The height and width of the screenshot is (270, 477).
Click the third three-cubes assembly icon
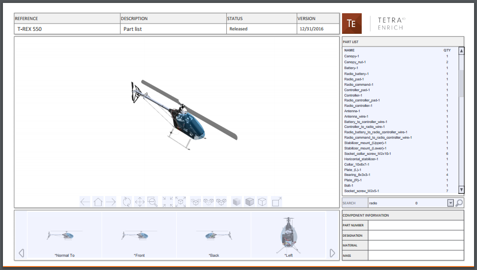tap(221, 202)
